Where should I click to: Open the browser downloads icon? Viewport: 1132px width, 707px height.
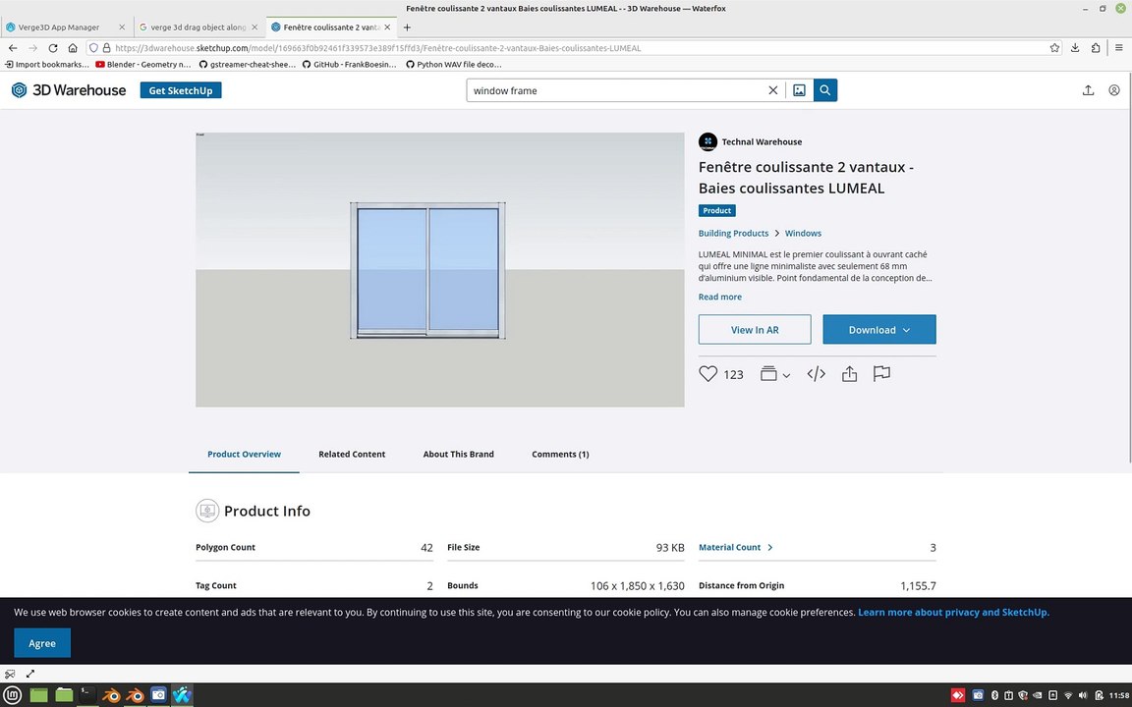click(1075, 47)
